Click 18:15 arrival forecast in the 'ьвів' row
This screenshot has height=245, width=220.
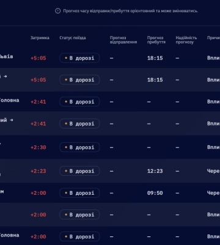155,58
